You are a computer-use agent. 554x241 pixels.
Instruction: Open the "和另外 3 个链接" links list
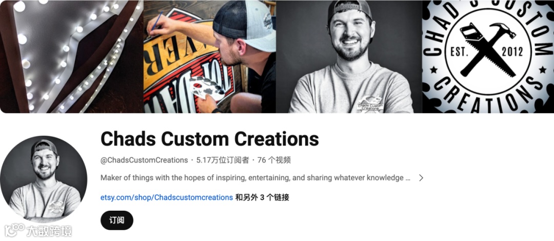point(262,197)
